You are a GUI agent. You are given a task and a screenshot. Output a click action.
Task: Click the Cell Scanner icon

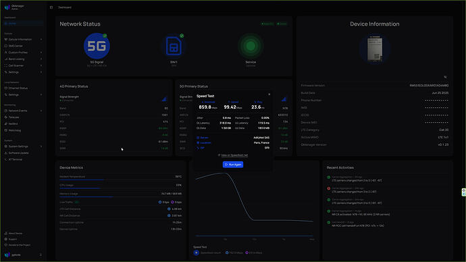click(5, 65)
